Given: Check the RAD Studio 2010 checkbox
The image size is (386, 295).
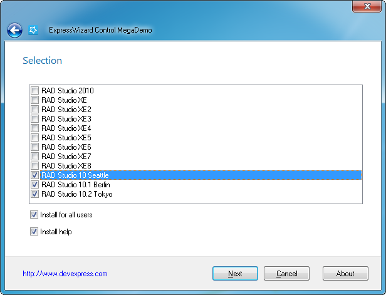Looking at the screenshot, I should click(x=34, y=91).
